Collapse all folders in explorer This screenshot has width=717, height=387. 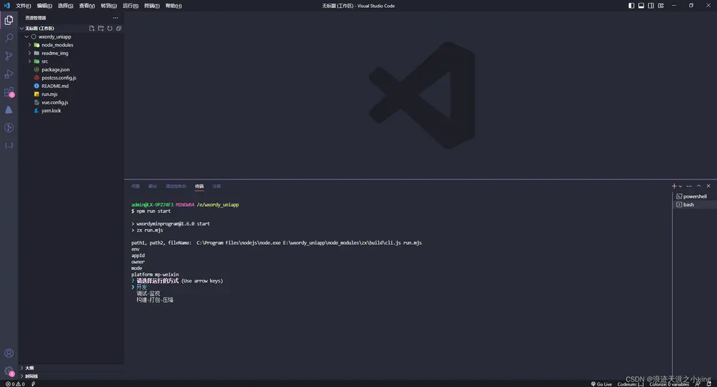[x=118, y=29]
